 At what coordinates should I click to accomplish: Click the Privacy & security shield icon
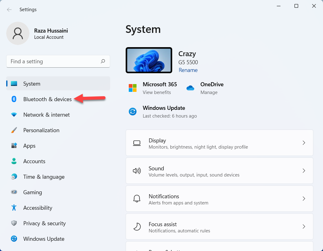pos(14,223)
